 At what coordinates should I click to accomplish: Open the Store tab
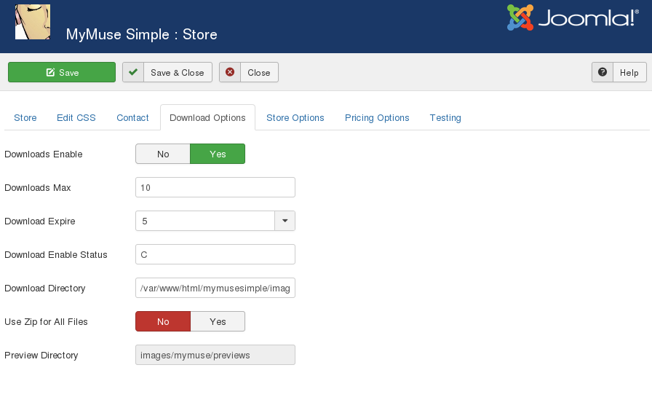click(25, 117)
